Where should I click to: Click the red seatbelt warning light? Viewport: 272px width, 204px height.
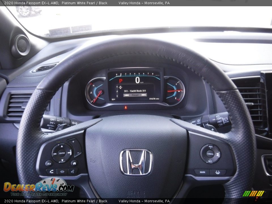tap(126, 108)
